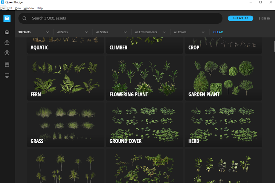Image resolution: width=275 pixels, height=183 pixels.
Task: Click Quixel Bridge title bar app icon
Action: [x=2, y=2]
